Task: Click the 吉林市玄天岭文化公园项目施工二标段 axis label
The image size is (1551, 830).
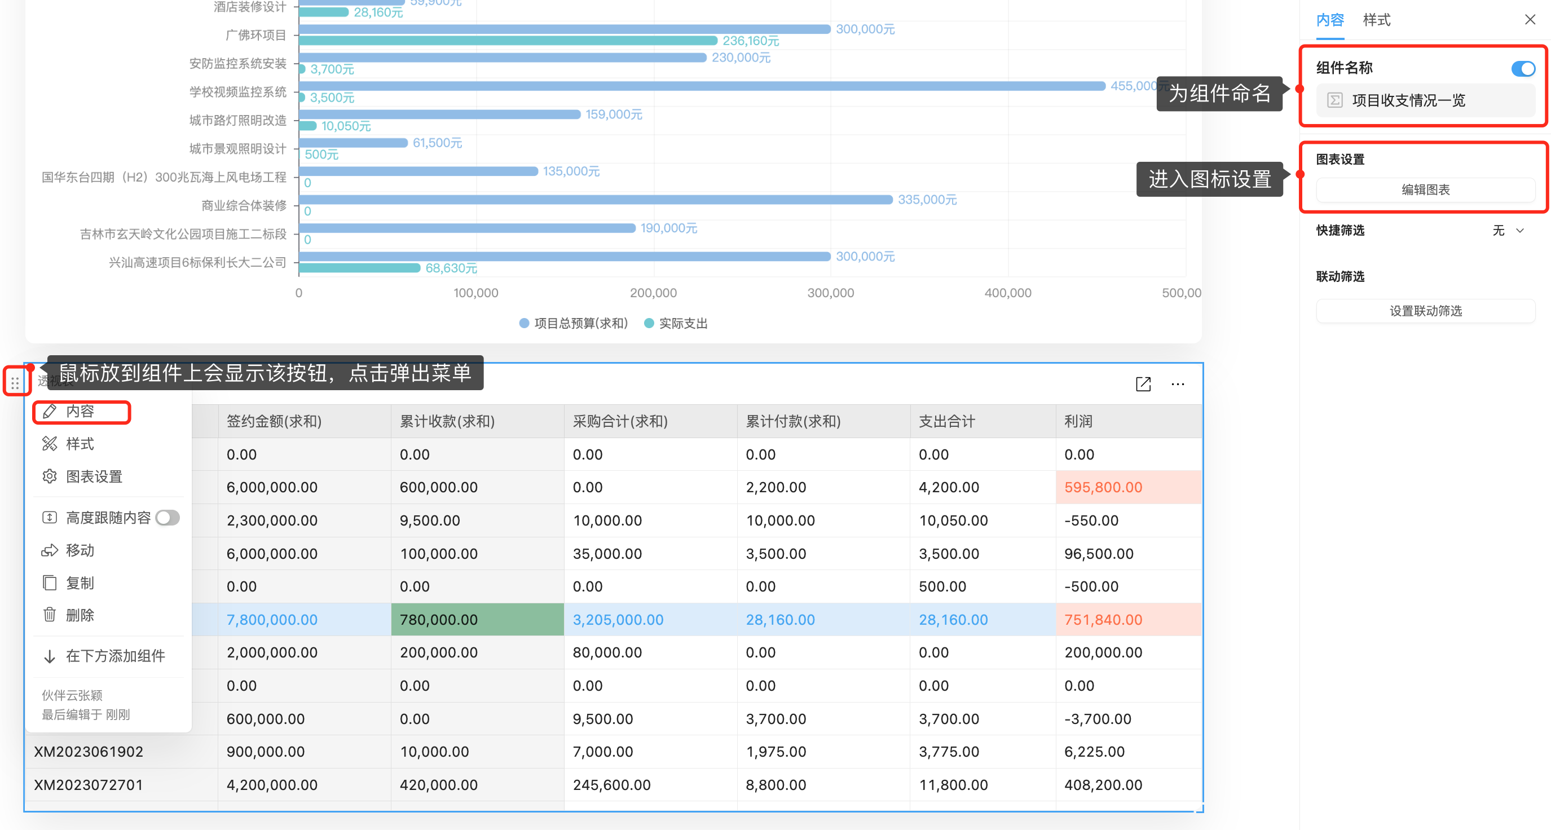Action: coord(184,234)
